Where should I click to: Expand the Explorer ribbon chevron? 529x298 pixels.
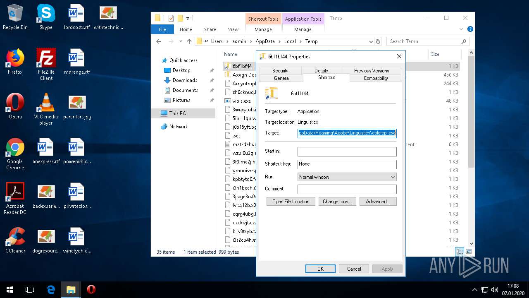point(462,29)
